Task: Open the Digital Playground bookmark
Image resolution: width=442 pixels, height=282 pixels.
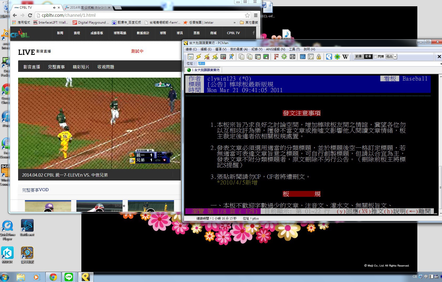Action: pos(91,23)
